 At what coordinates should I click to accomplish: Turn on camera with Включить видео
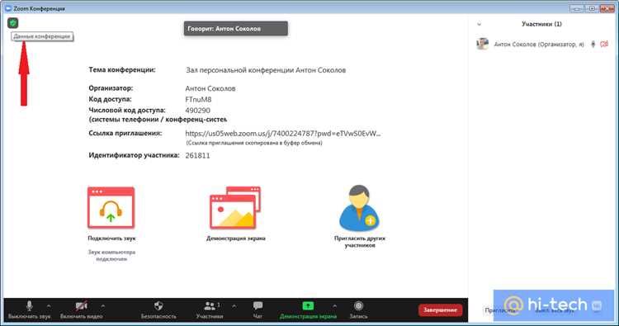(82, 309)
